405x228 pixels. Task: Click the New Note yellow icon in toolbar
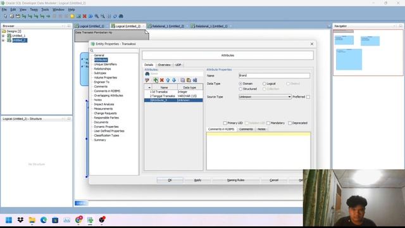tap(72, 16)
